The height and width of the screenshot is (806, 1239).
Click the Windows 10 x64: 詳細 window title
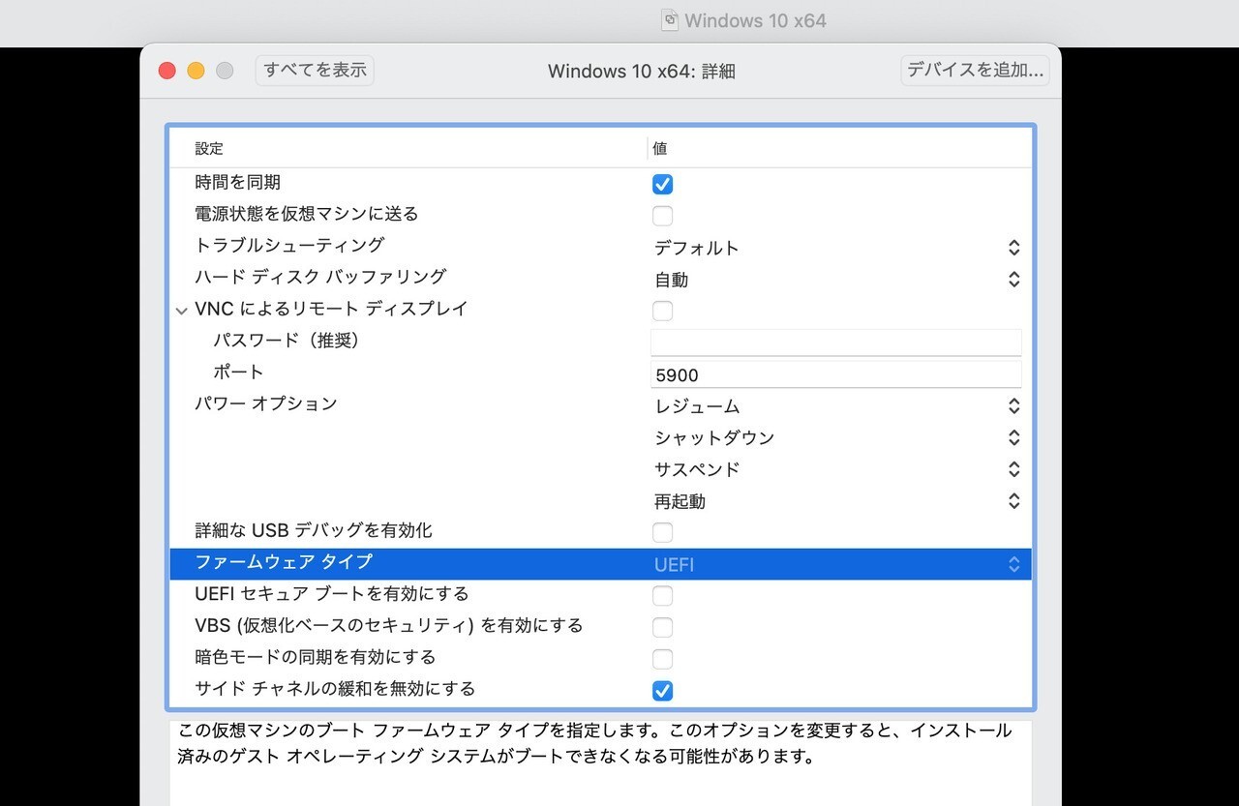point(642,71)
